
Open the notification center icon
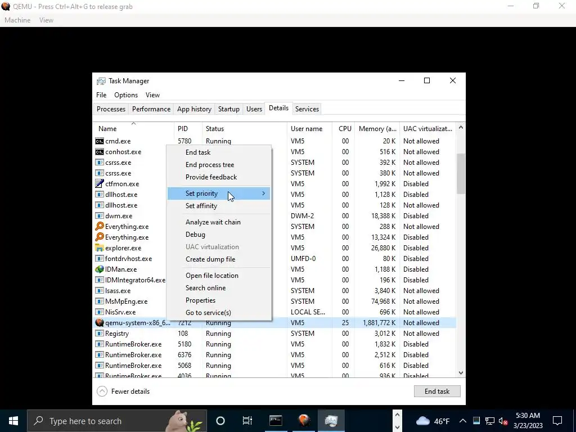tap(557, 421)
